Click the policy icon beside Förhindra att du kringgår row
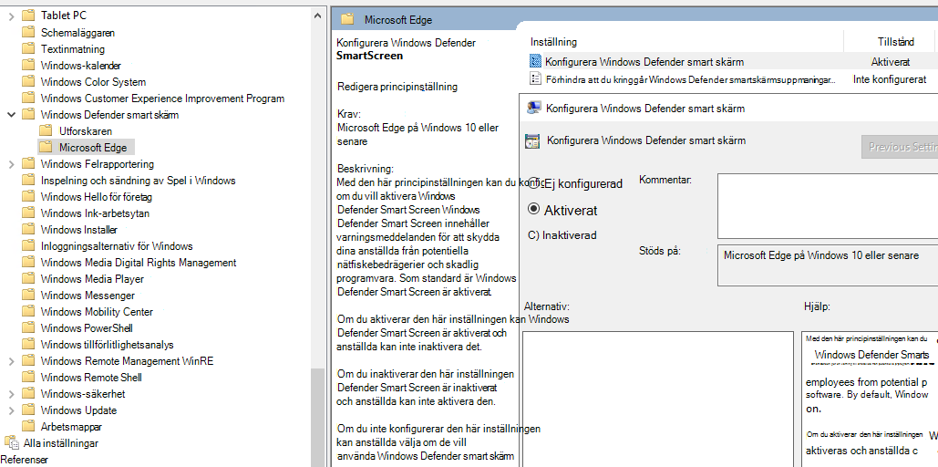The image size is (938, 467). [x=535, y=78]
